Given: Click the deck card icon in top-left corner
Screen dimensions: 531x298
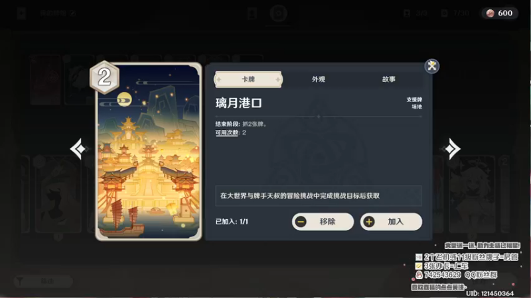Looking at the screenshot, I should click(21, 13).
